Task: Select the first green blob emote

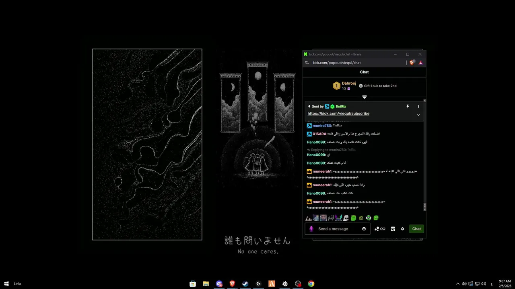Action: [x=353, y=218]
